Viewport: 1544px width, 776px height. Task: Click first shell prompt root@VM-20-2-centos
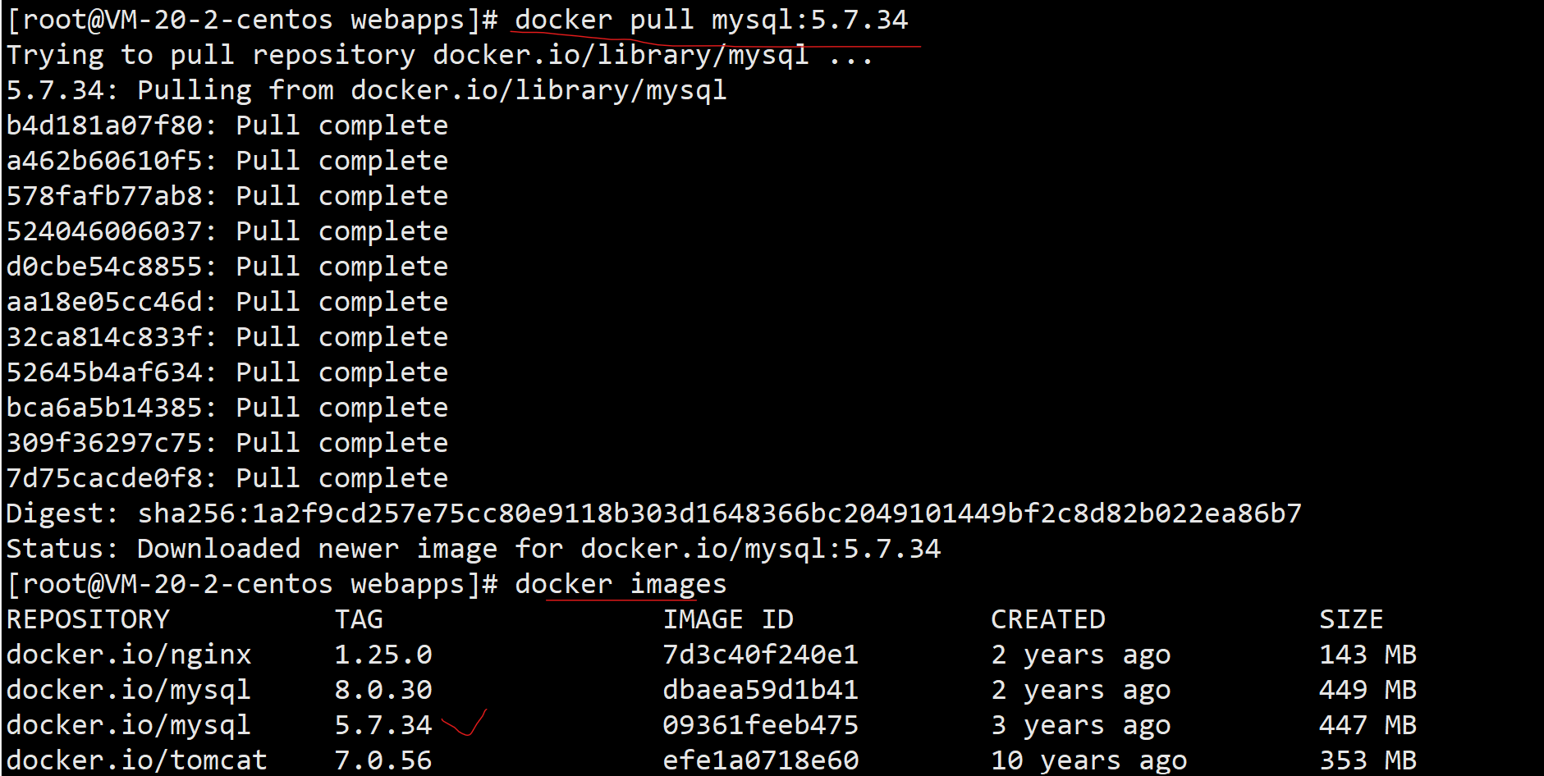(x=252, y=20)
